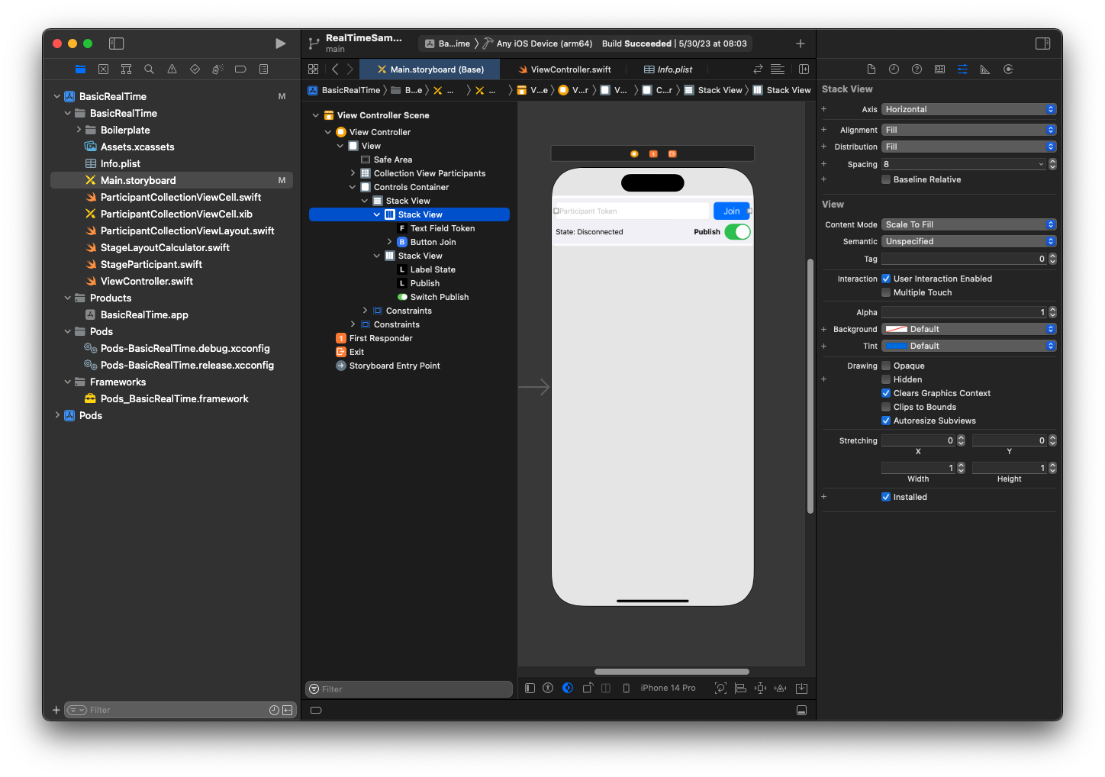Uncheck Clears Graphics Context
The width and height of the screenshot is (1105, 777).
[885, 393]
